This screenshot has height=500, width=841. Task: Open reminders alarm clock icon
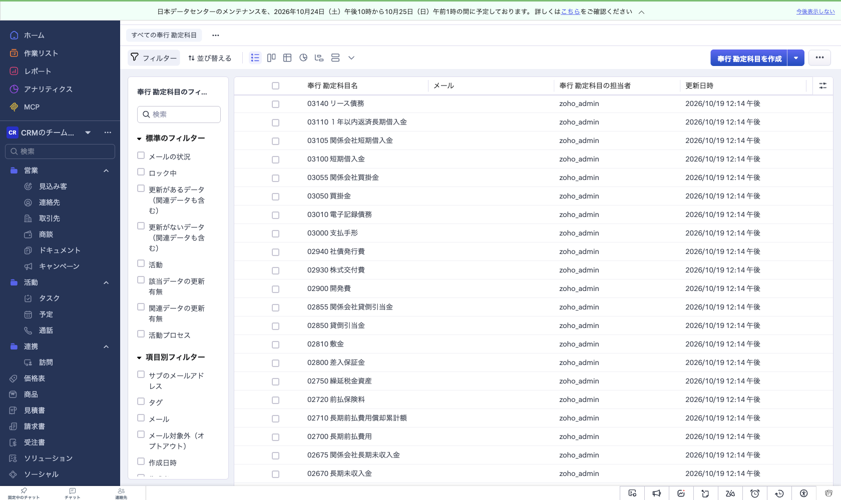[x=755, y=493]
